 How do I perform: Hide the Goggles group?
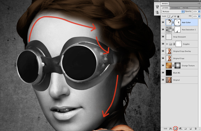163,44
